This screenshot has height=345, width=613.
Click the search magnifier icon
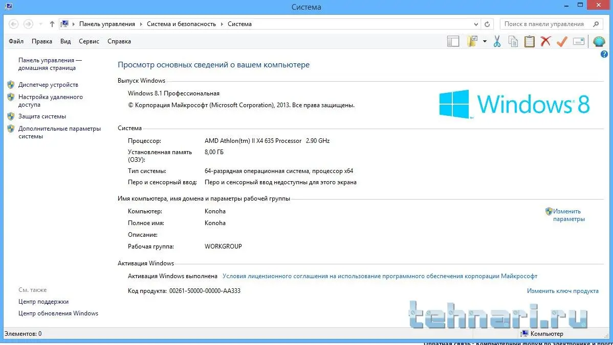coord(596,24)
